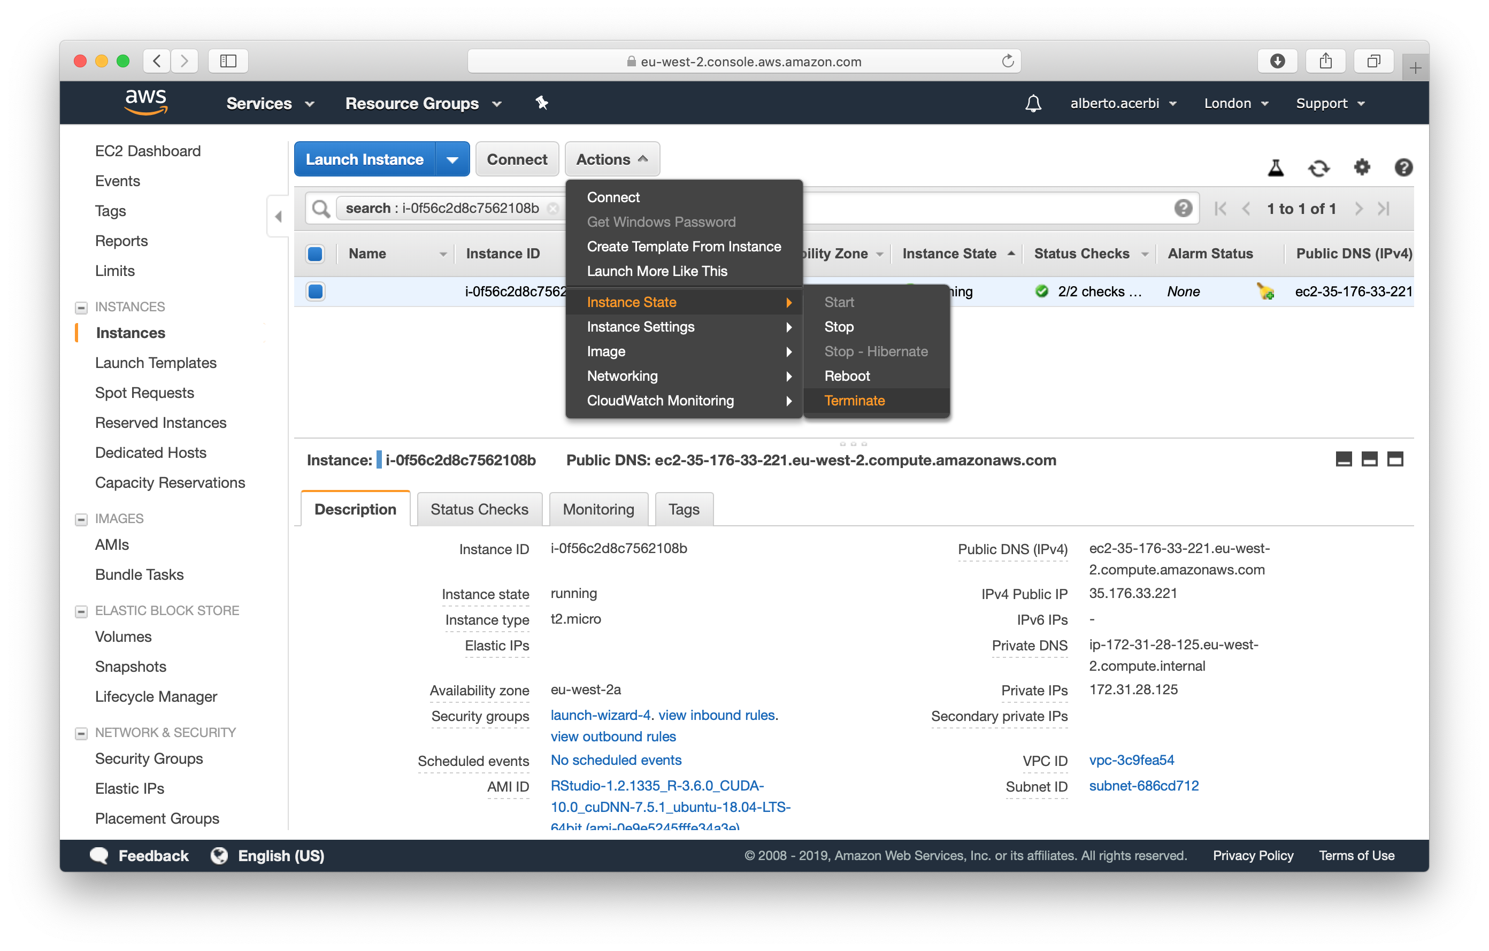
Task: Open the launch-wizard-4 security group link
Action: tap(600, 715)
